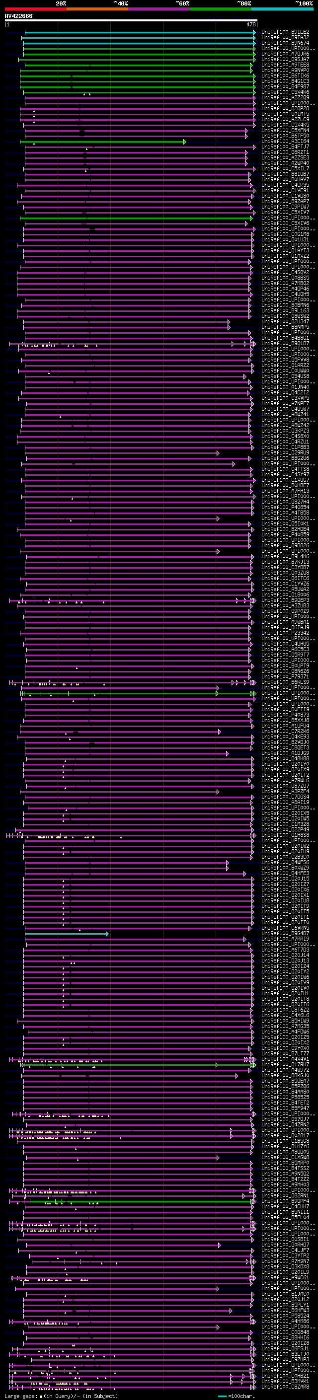This screenshot has width=318, height=1400.
Task: Select the UniRef100_C1VE91 label
Action: 285,191
